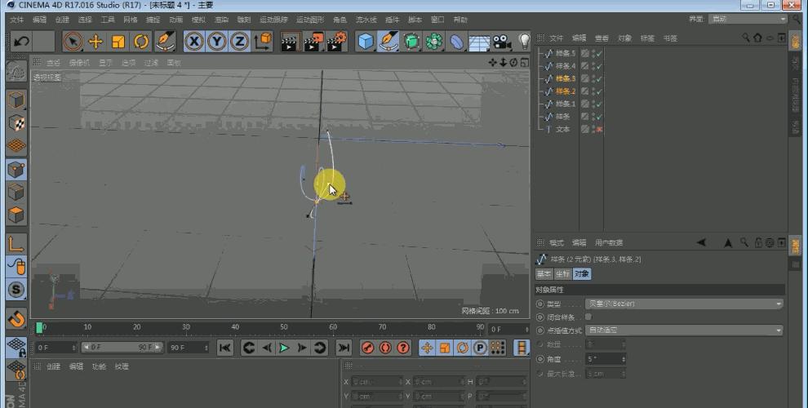Activate the Rotate tool in top toolbar
808x408 pixels.
(140, 42)
